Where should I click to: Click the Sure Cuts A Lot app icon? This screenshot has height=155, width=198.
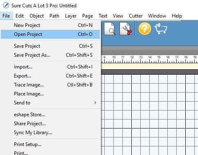point(6,6)
